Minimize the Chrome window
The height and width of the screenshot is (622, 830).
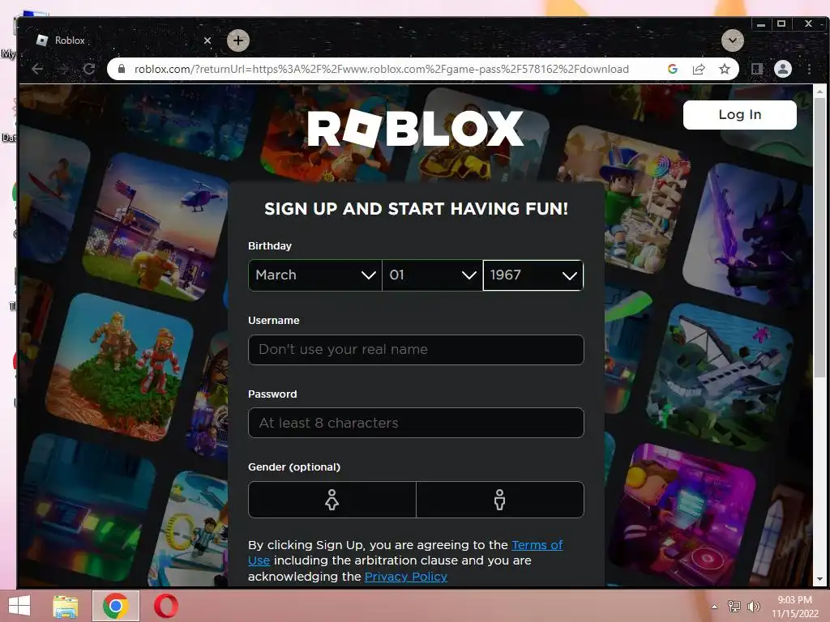coord(761,23)
